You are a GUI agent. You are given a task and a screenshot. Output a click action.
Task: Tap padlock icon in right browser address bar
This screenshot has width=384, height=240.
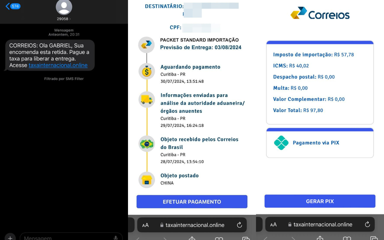pyautogui.click(x=290, y=225)
